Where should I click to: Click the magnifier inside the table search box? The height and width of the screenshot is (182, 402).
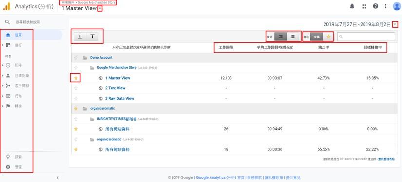[341, 37]
